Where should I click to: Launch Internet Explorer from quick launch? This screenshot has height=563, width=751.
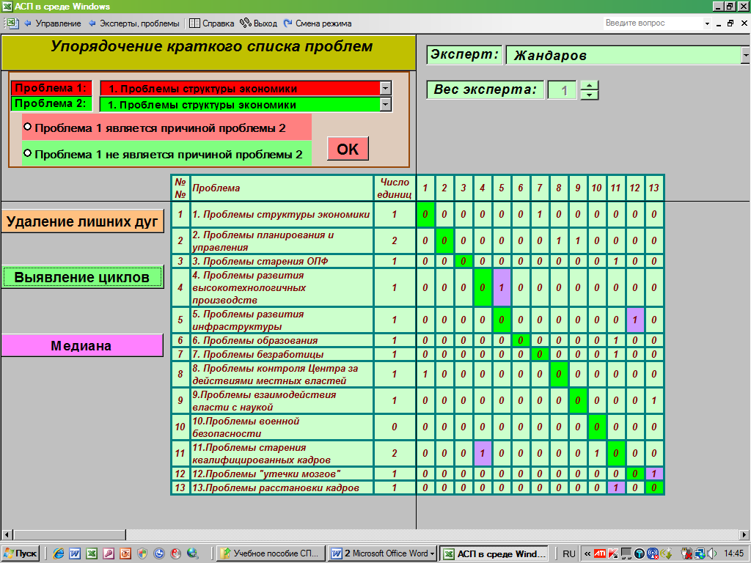tap(59, 554)
